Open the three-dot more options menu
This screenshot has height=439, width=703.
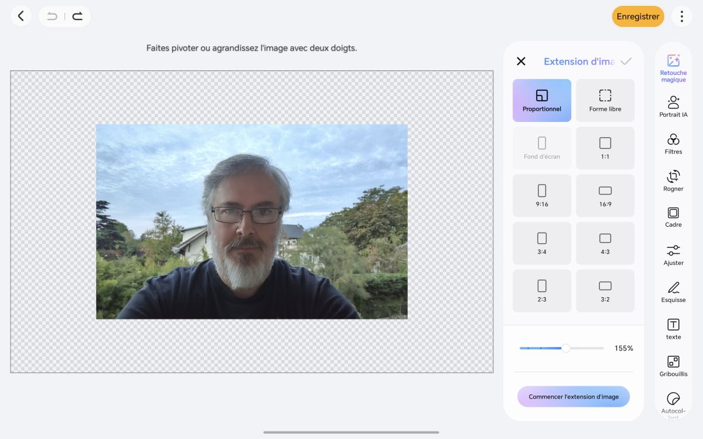(x=682, y=16)
